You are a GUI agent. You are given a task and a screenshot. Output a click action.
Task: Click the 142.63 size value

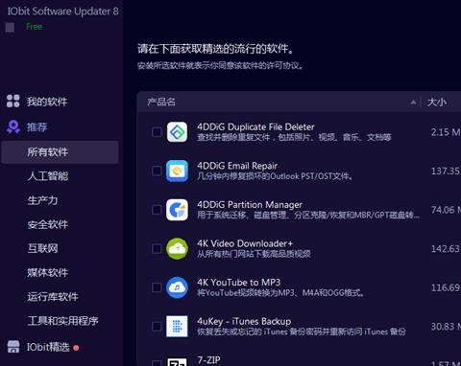pyautogui.click(x=446, y=249)
